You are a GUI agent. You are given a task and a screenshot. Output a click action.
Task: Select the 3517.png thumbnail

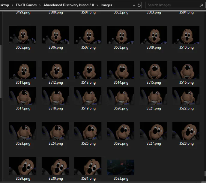tap(22, 96)
